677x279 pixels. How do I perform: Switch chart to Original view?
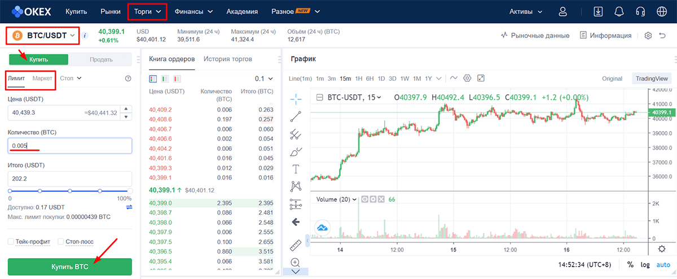(x=612, y=79)
